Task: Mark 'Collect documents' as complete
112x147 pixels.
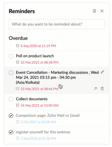Action: point(11,99)
